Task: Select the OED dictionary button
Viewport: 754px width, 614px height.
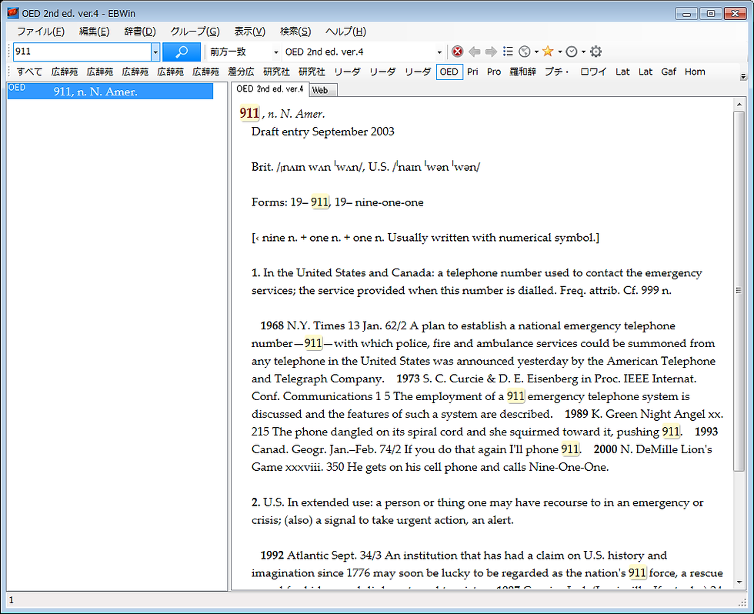Action: click(449, 72)
